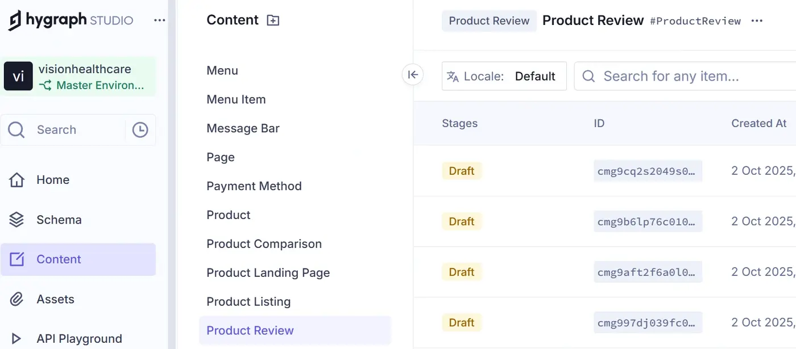Open the Menu content model
The image size is (796, 349).
click(222, 71)
